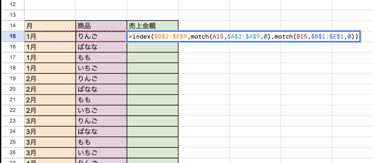The height and width of the screenshot is (163, 372).
Task: Click the 売上金額 header cell
Action: coord(153,26)
